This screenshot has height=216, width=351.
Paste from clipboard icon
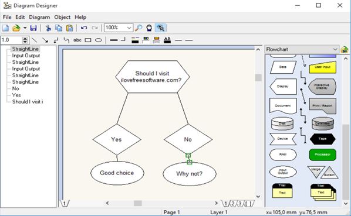point(70,28)
